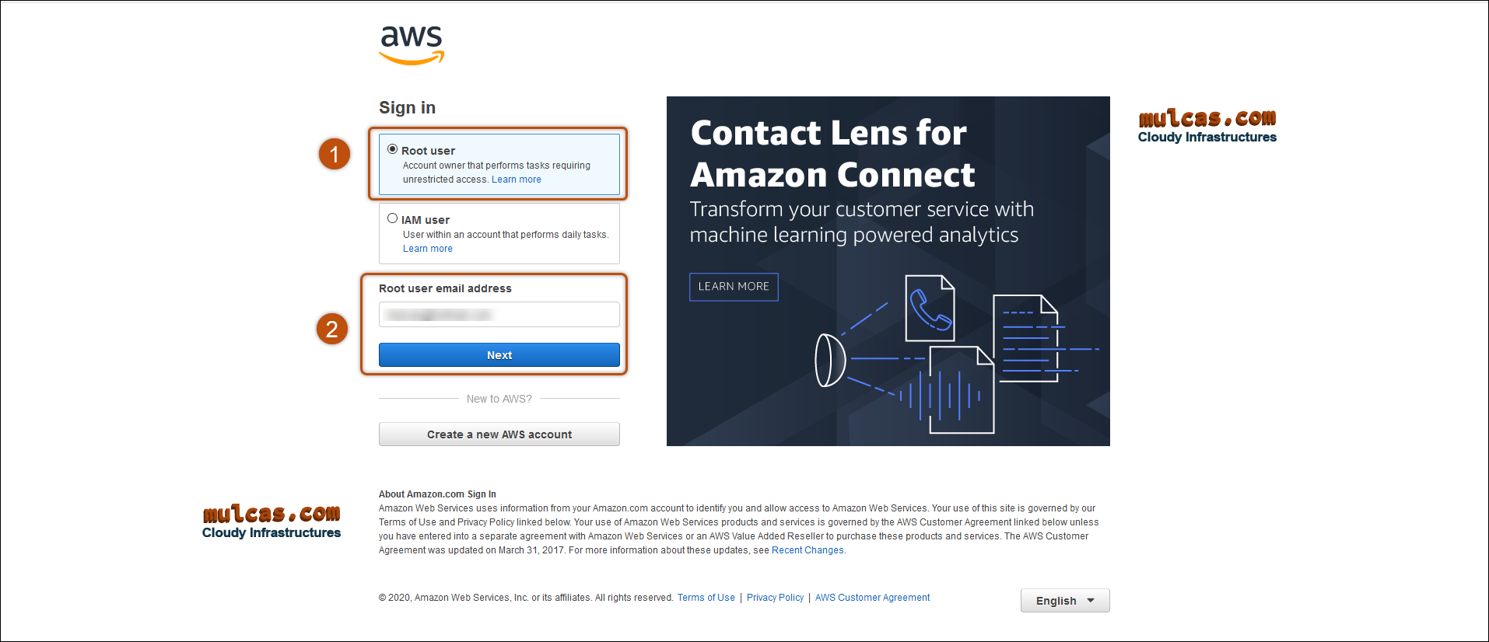Viewport: 1489px width, 642px height.
Task: Click the AWS logo at top
Action: (412, 44)
